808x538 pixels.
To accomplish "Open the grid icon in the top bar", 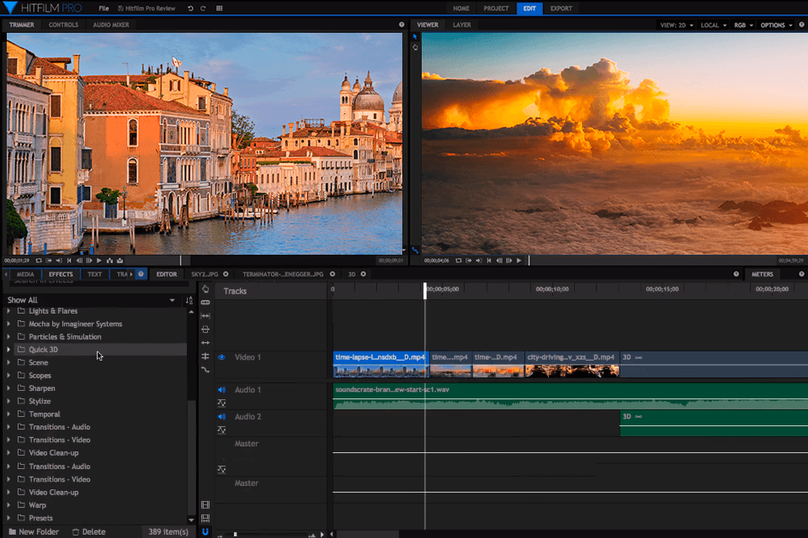I will (220, 8).
